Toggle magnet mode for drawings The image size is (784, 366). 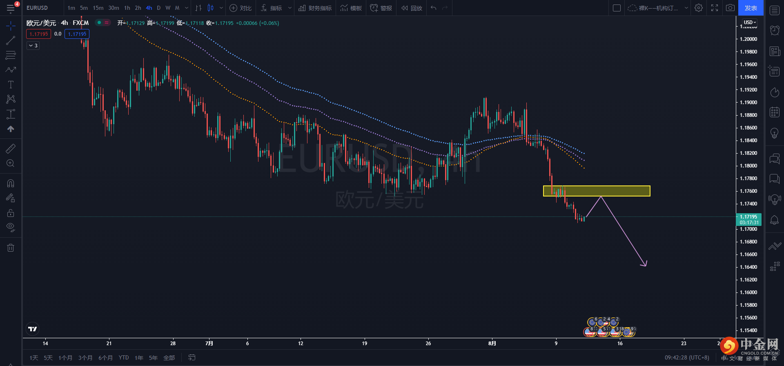click(11, 183)
